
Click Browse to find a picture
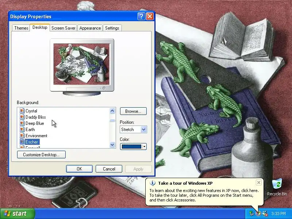tap(133, 111)
